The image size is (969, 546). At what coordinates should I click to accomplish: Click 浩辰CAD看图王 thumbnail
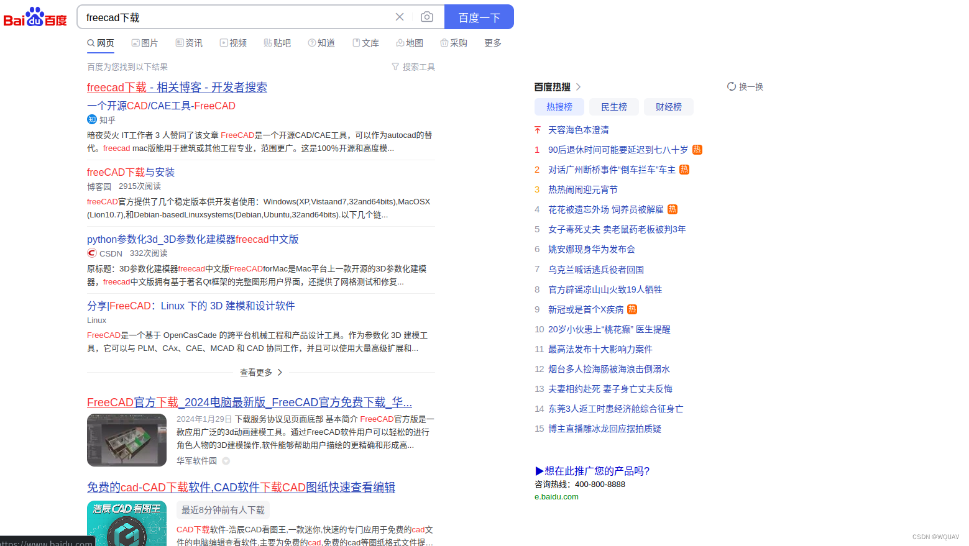pos(127,523)
